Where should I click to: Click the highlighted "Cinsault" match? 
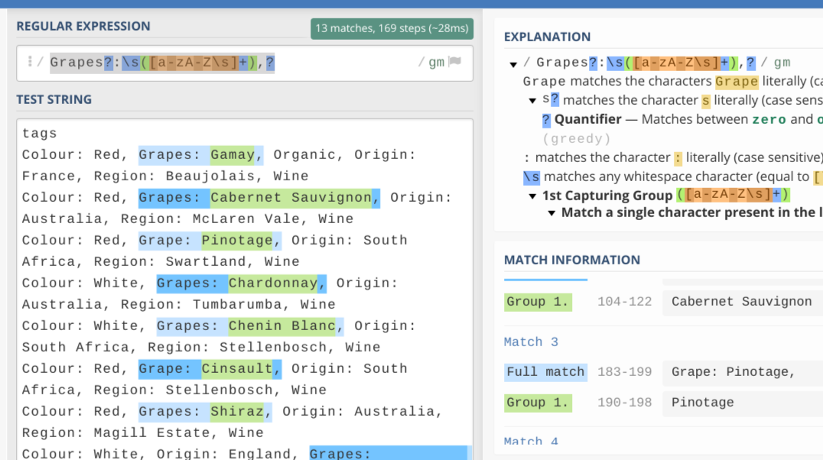point(236,369)
